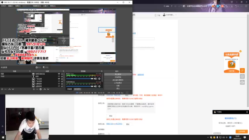Toggle lock on video capture device source
Image resolution: width=249 pixels, height=140 pixels.
point(62,74)
